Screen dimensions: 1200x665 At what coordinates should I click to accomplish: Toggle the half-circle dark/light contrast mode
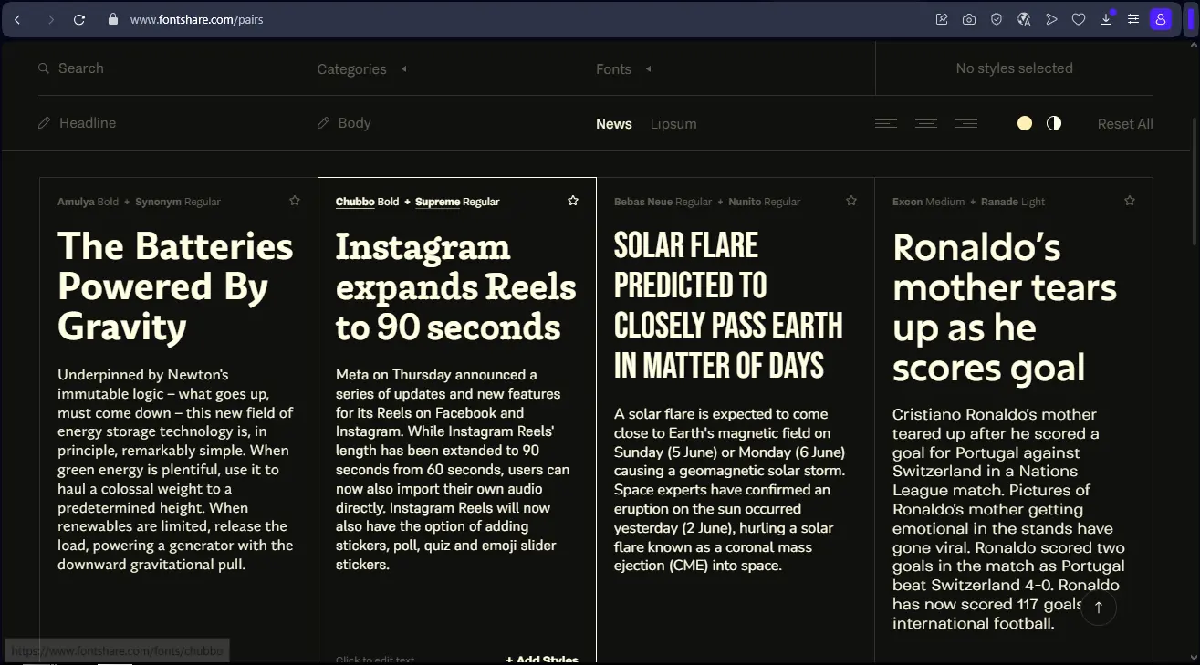(x=1054, y=123)
